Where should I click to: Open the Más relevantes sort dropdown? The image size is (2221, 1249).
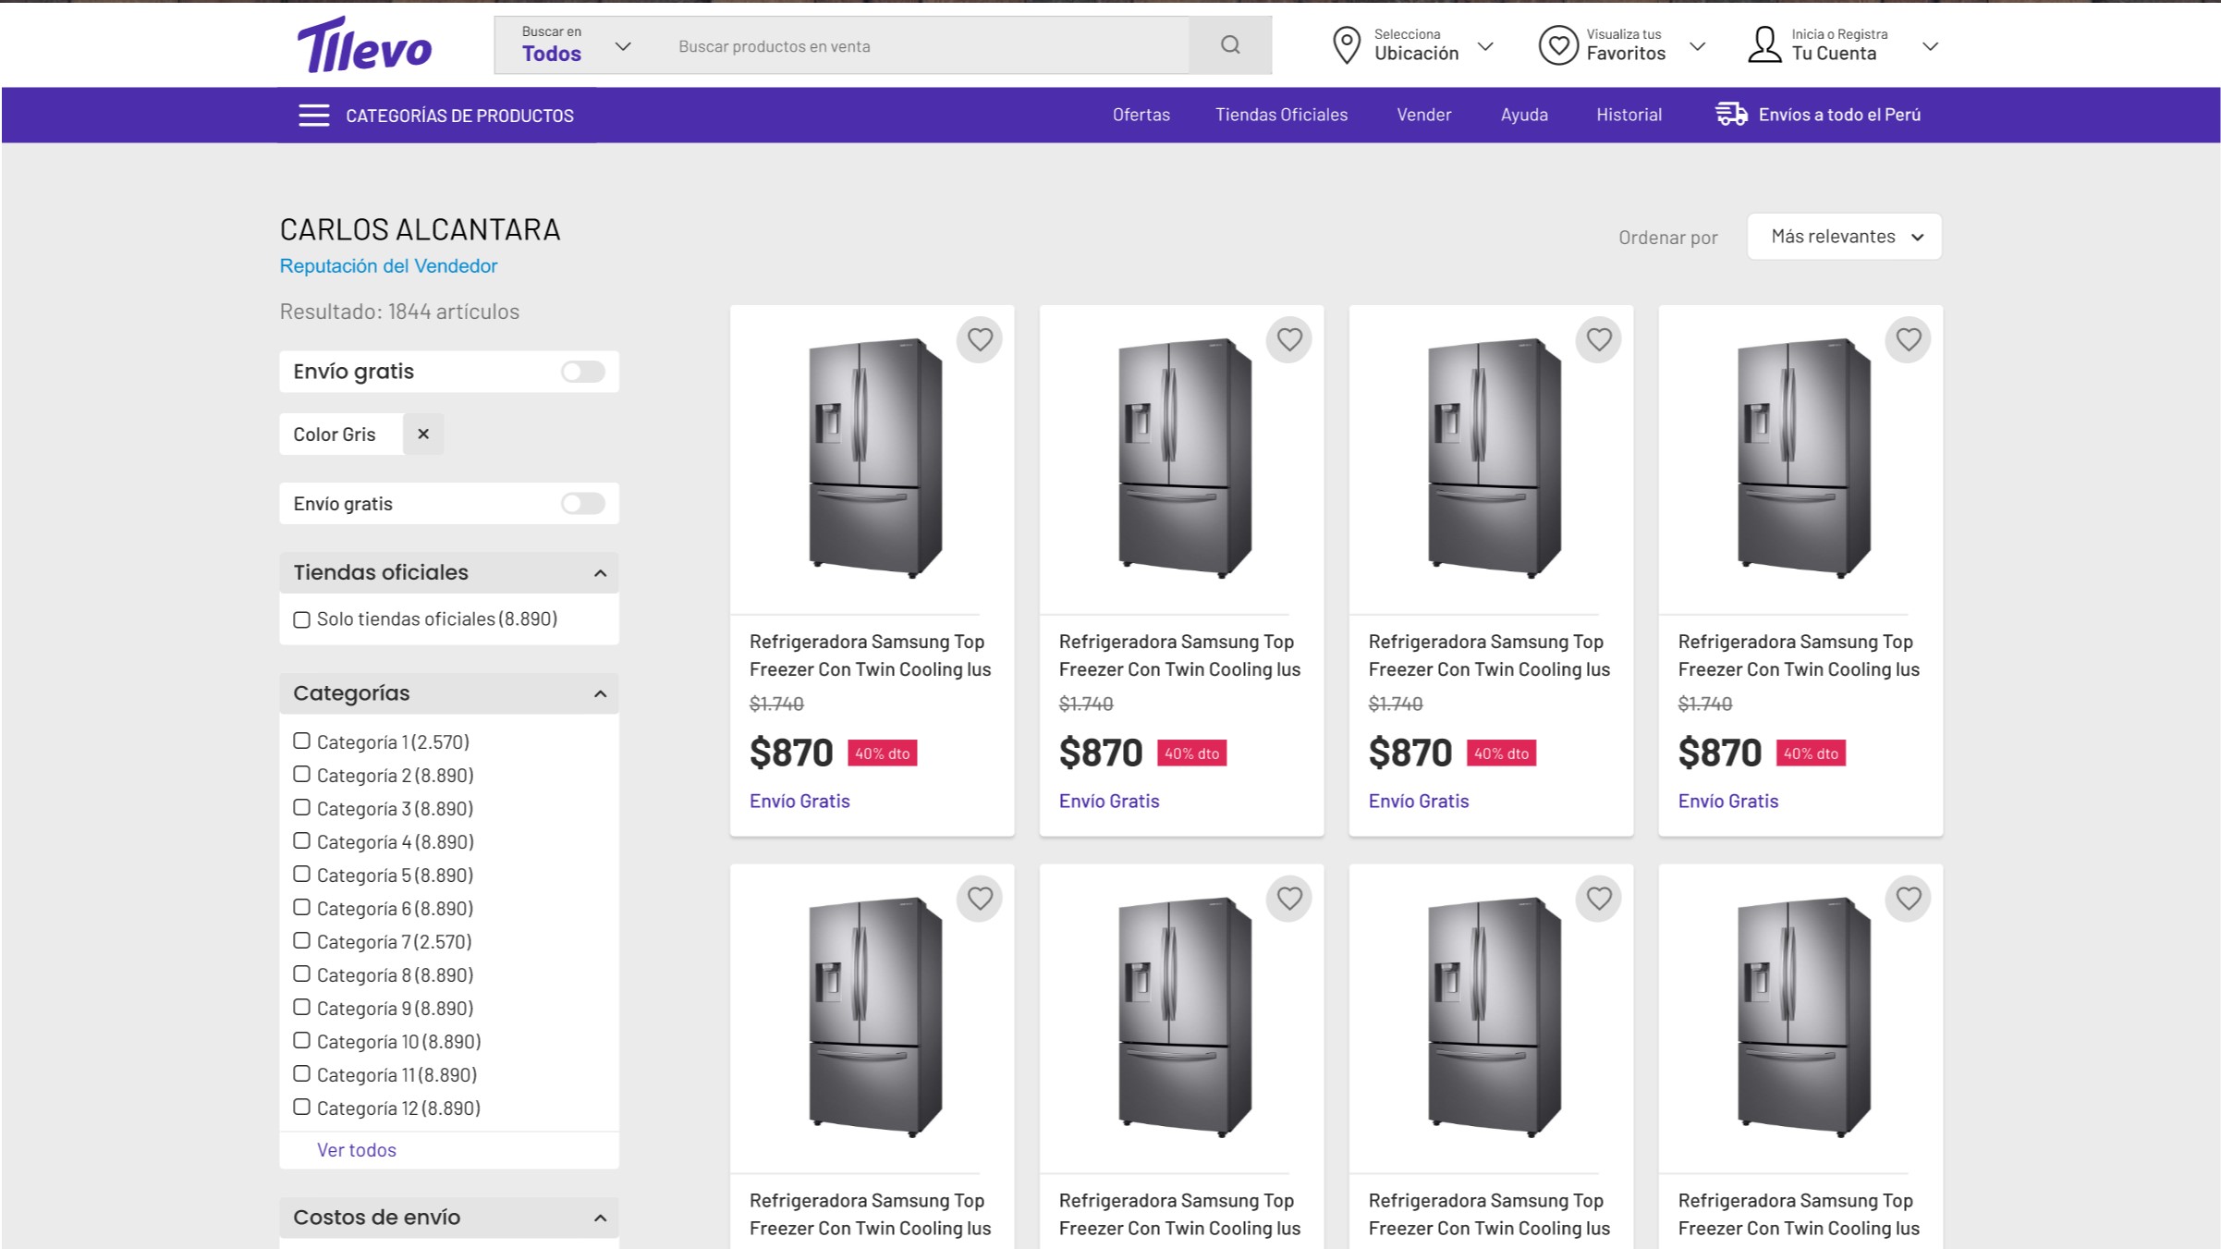(x=1844, y=237)
